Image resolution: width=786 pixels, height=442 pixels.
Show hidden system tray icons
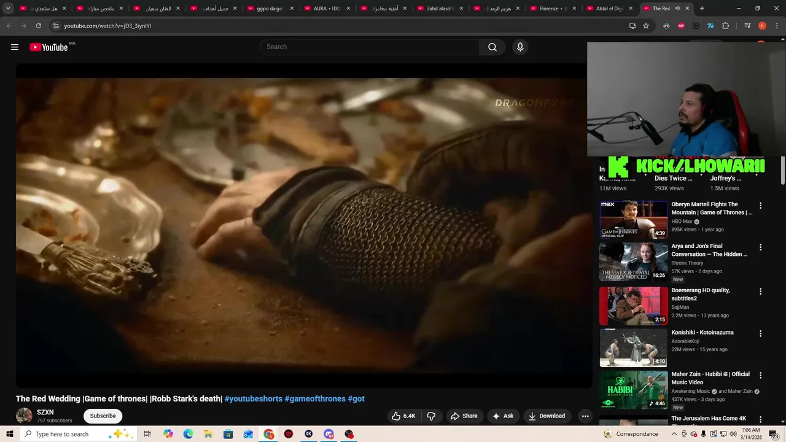point(675,434)
